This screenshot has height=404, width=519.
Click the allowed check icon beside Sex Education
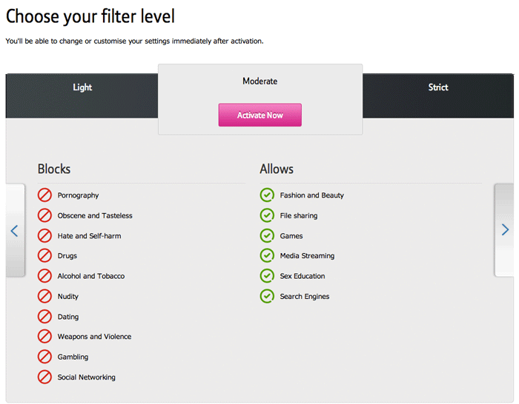[267, 276]
